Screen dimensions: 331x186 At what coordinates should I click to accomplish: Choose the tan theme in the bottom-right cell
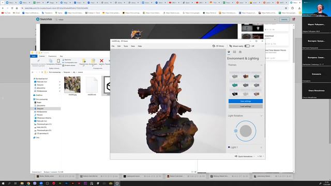pos(257,94)
